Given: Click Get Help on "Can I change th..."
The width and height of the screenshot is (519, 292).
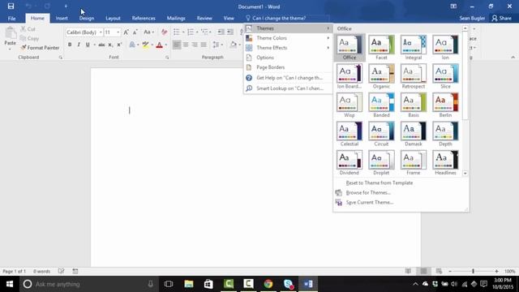Looking at the screenshot, I should click(288, 78).
